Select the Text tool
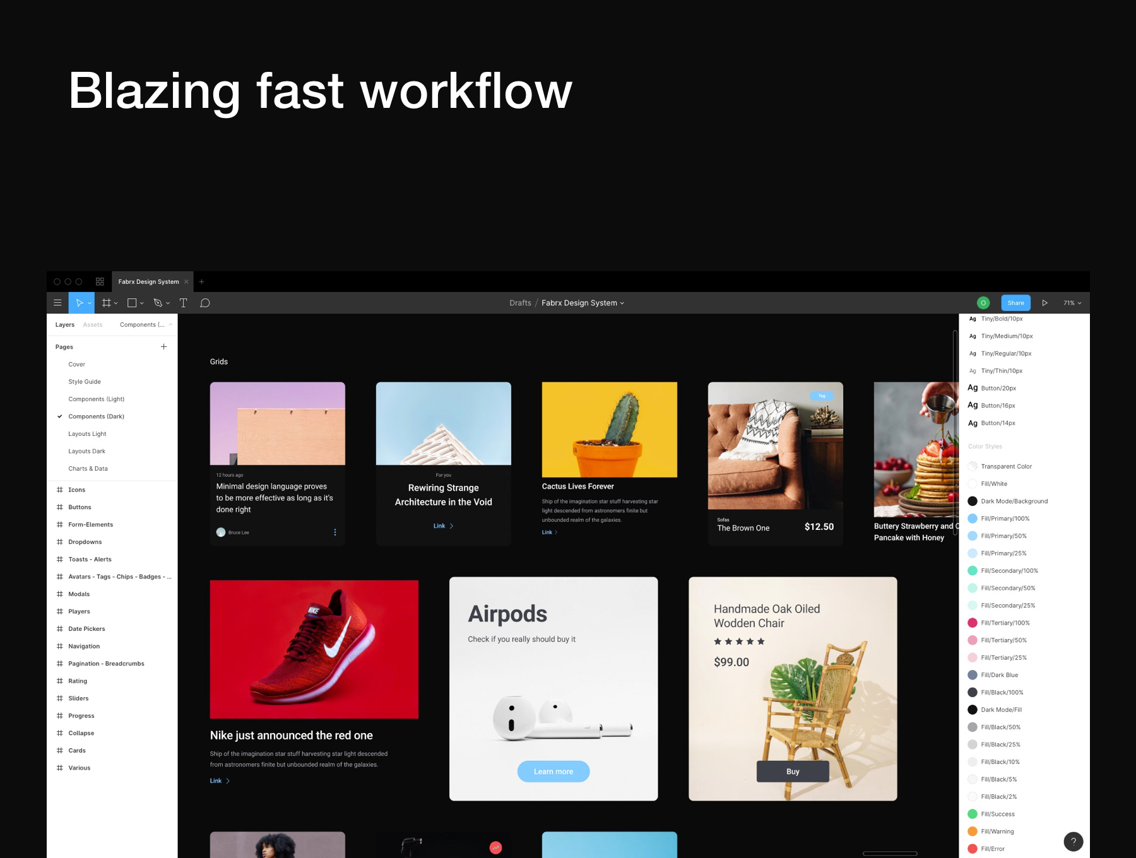Screen dimensions: 1136x858 tap(183, 302)
